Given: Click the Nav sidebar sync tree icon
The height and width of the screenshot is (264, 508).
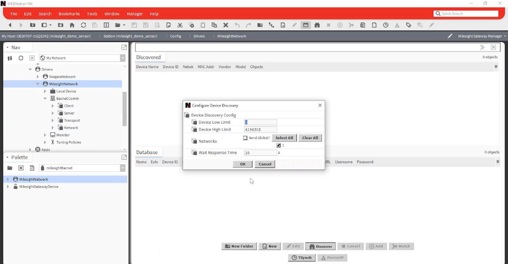Looking at the screenshot, I should pos(10,58).
